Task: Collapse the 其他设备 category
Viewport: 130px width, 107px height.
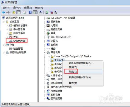Action: pyautogui.click(x=45, y=52)
